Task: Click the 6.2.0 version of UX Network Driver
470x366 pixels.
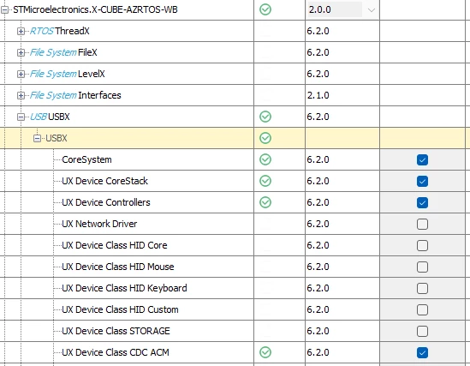Action: tap(318, 224)
